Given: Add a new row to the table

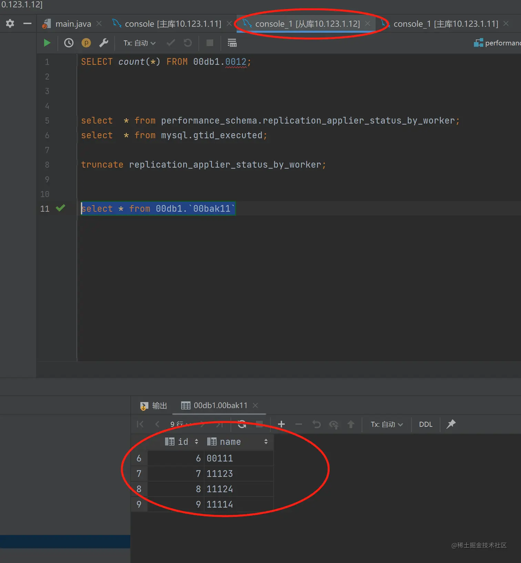Looking at the screenshot, I should click(281, 424).
